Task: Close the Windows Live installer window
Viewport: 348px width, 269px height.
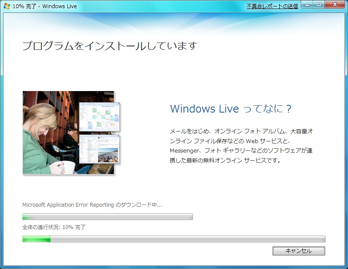Action: click(x=335, y=5)
